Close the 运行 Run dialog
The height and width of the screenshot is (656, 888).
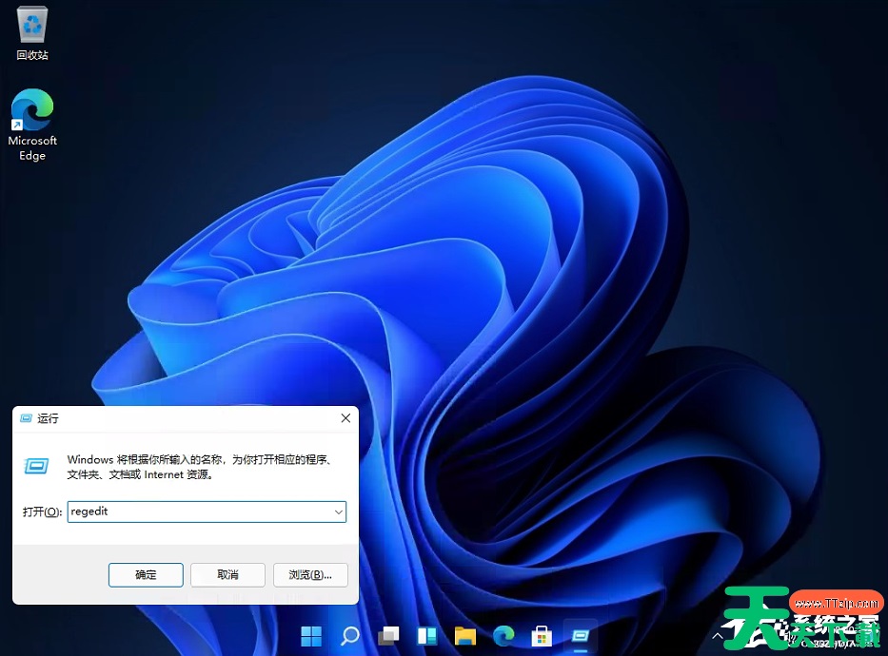(x=345, y=418)
